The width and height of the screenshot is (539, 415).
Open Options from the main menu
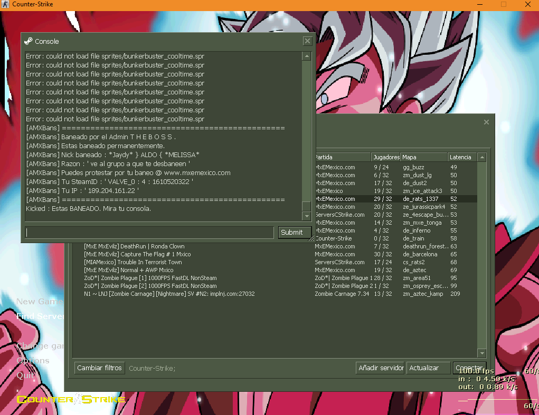point(33,360)
